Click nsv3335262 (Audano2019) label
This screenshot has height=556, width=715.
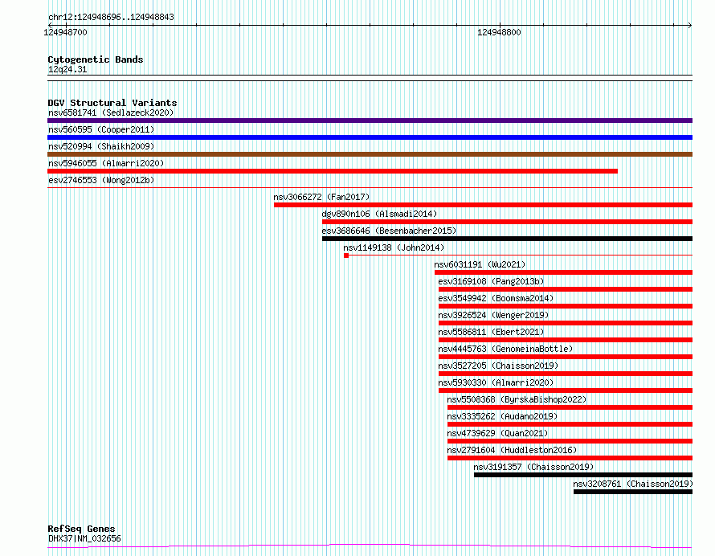(x=502, y=416)
